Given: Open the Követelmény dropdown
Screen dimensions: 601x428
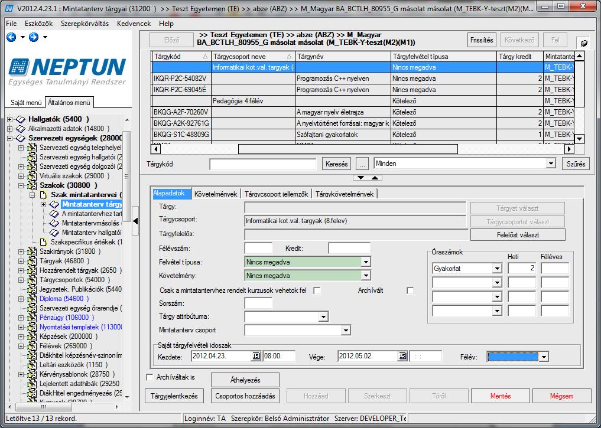Looking at the screenshot, I should (366, 276).
